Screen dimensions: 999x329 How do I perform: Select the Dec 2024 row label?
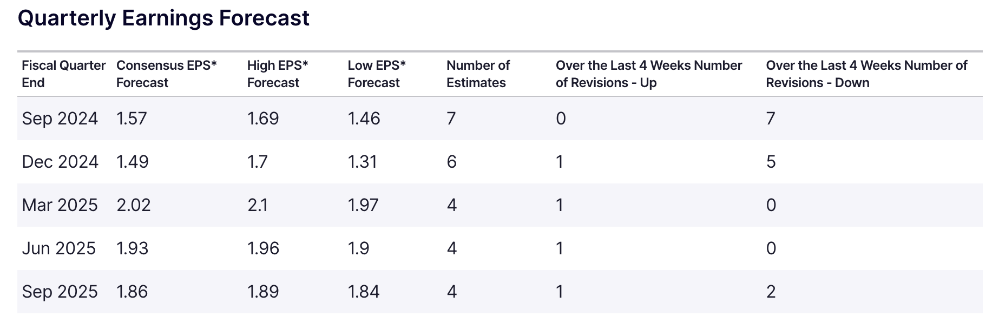click(60, 162)
